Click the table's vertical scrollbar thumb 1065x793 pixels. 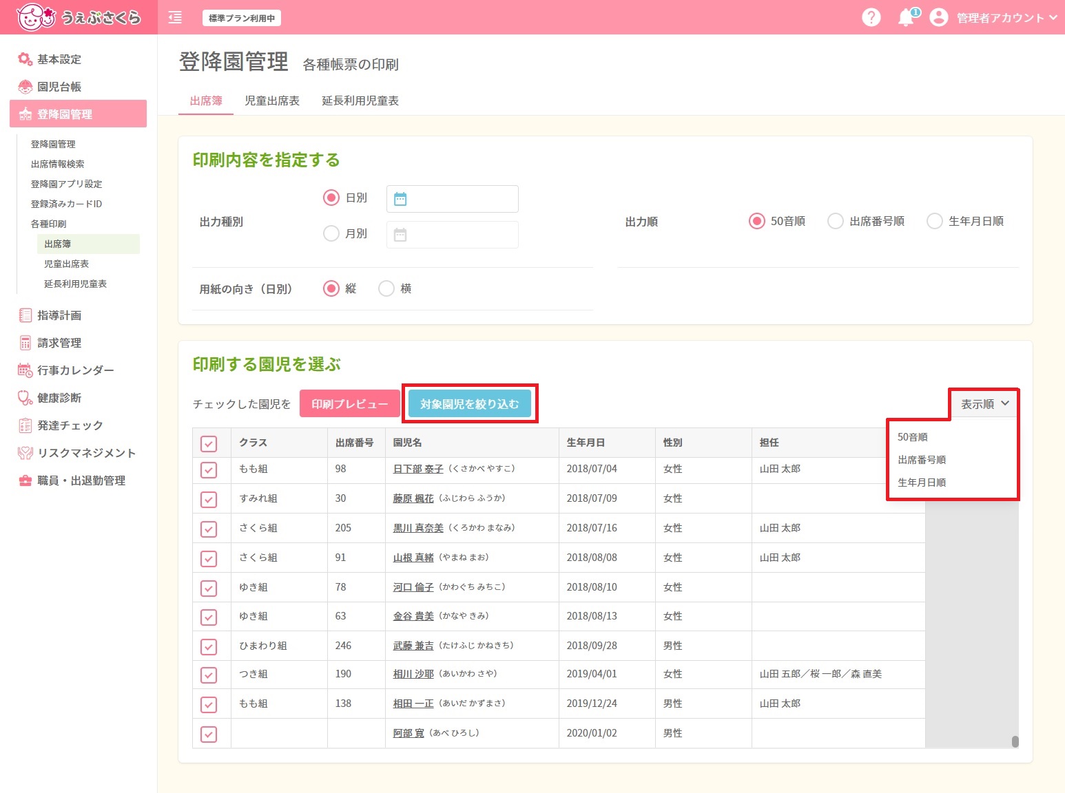click(x=1015, y=741)
